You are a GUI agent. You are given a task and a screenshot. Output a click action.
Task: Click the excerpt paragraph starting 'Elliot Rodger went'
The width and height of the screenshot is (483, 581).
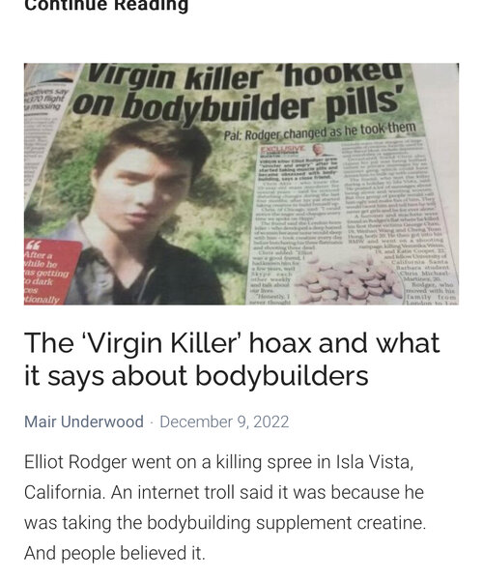pos(225,508)
